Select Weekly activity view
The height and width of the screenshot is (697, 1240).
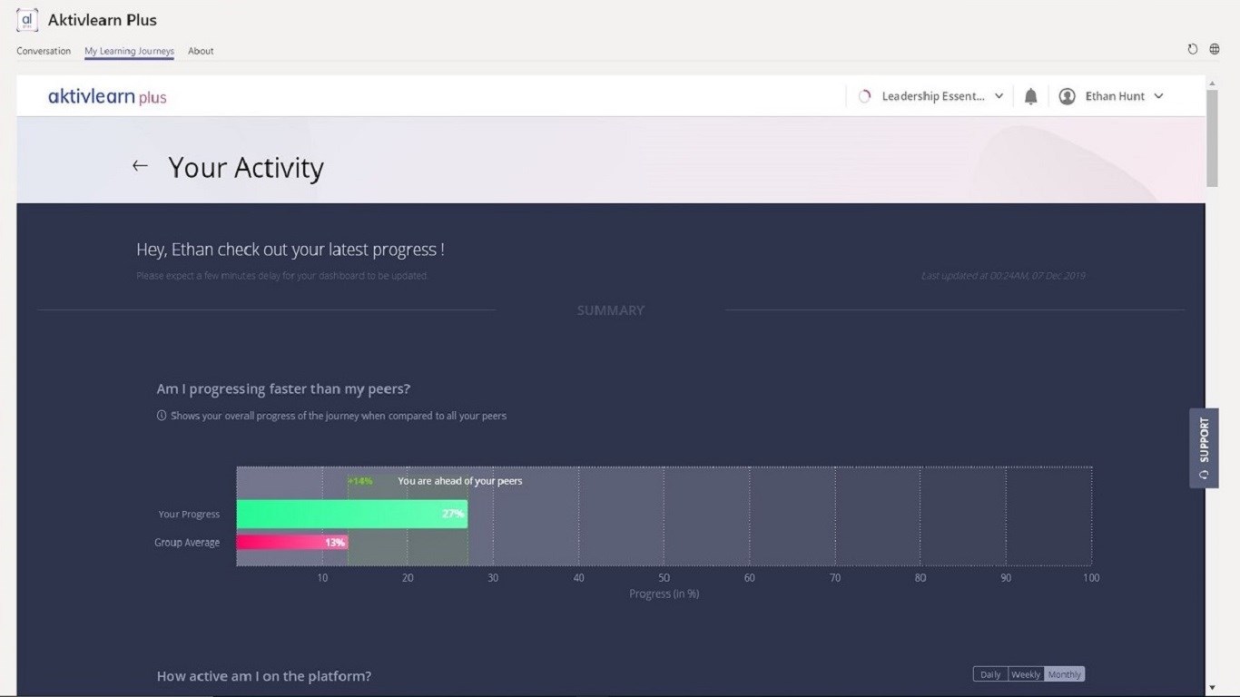pos(1026,674)
